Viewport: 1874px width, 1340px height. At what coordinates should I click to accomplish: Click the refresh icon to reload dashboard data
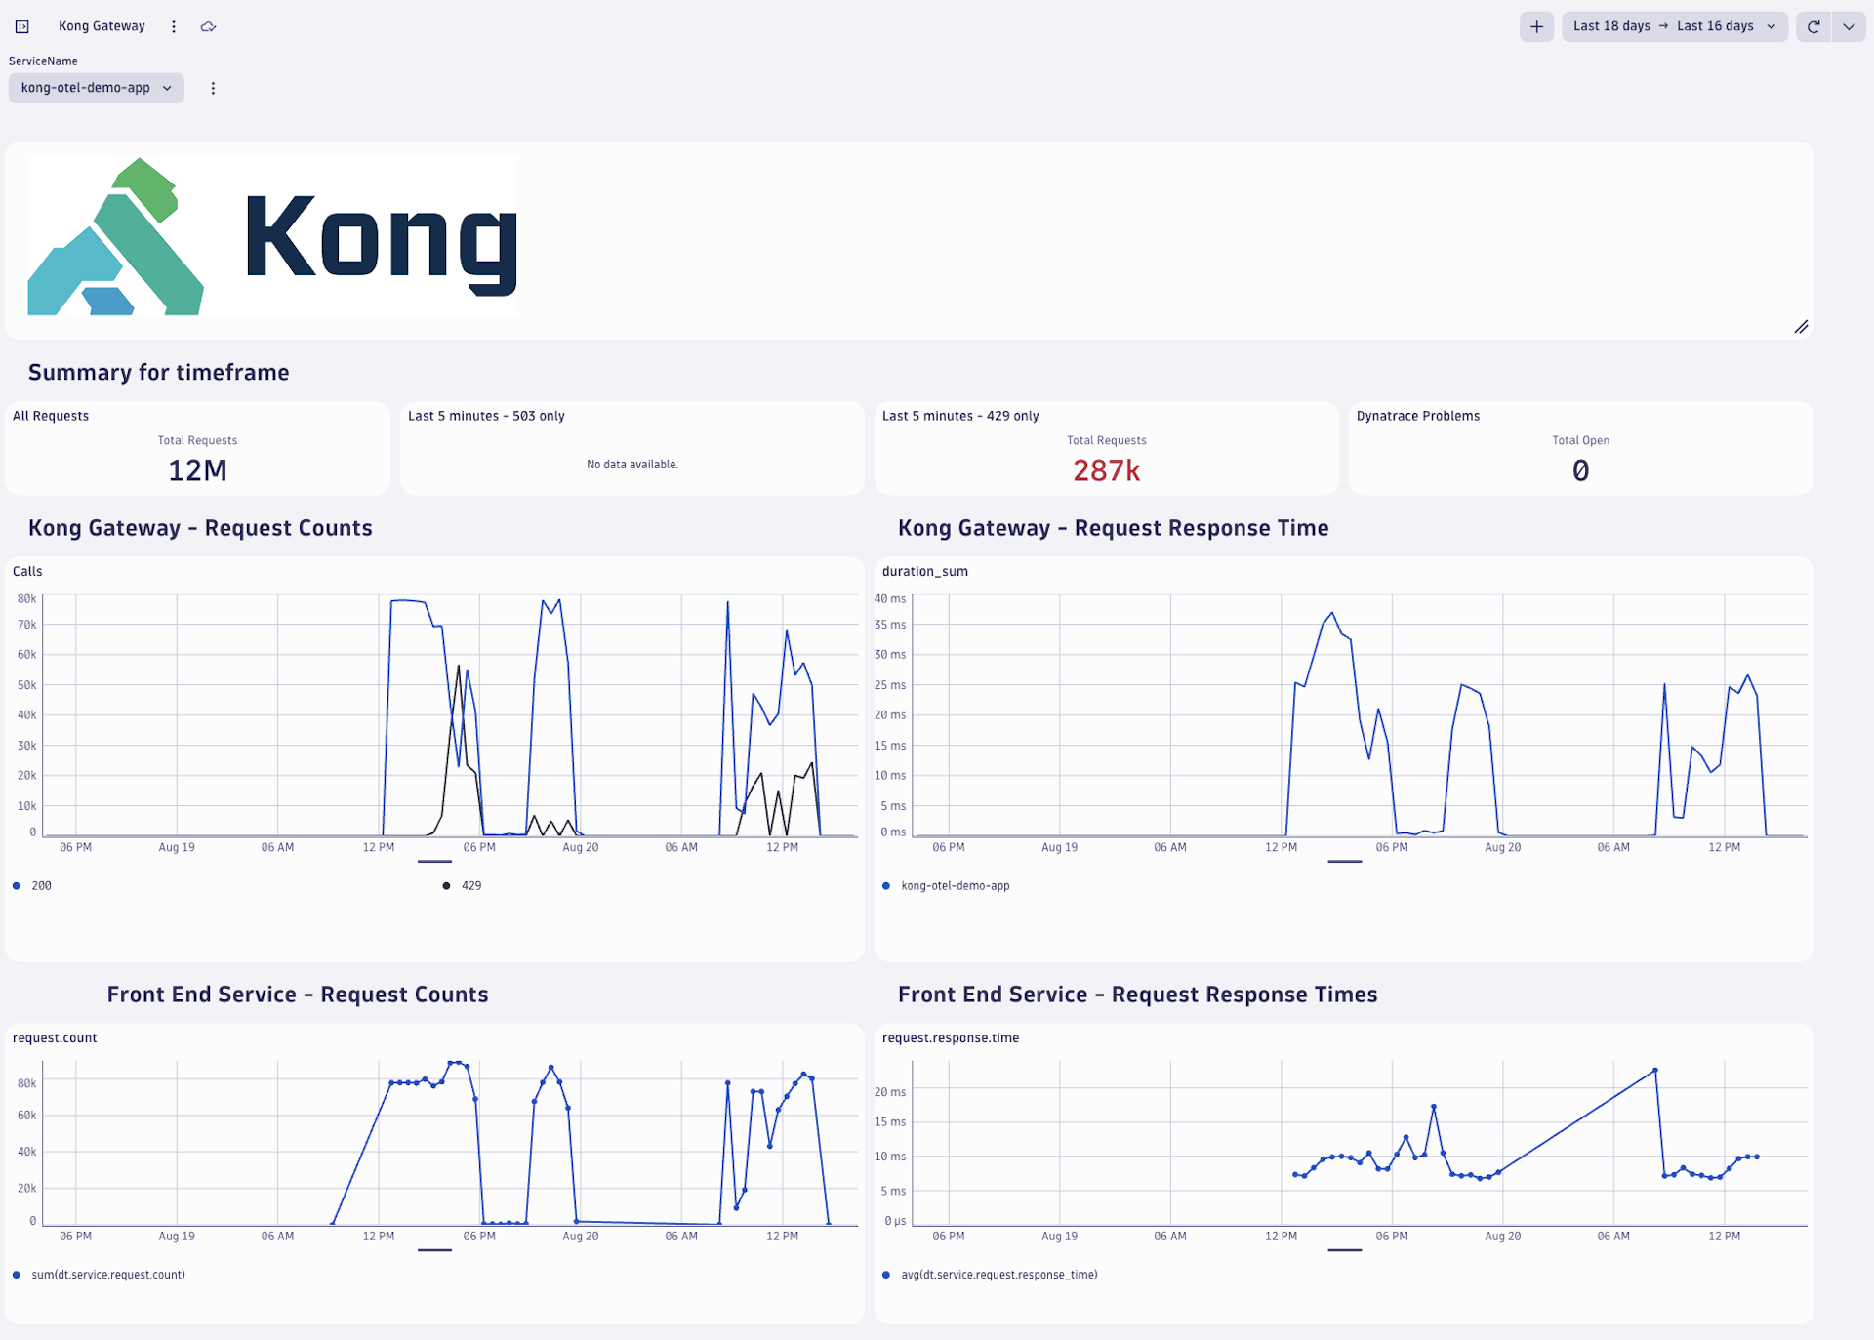point(1814,26)
